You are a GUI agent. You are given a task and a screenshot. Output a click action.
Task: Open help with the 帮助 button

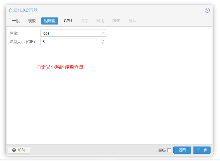pos(19,150)
